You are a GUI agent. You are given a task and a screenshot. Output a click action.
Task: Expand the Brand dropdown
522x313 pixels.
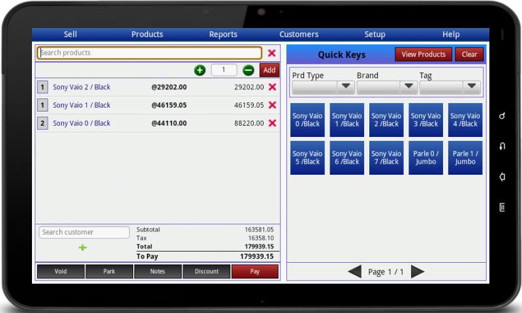tap(387, 87)
